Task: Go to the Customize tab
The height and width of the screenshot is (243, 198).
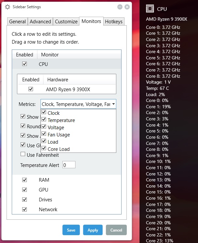Action: click(66, 21)
